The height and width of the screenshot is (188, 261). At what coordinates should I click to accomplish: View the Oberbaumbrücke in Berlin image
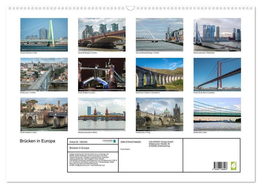(x=102, y=114)
